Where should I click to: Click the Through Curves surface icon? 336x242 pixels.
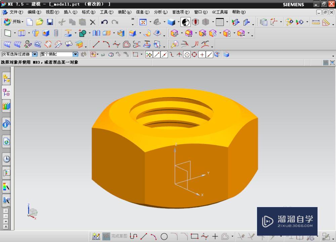click(7, 44)
